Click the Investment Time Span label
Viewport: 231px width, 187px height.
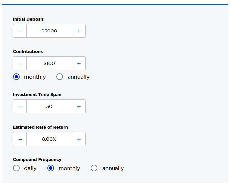tap(37, 94)
